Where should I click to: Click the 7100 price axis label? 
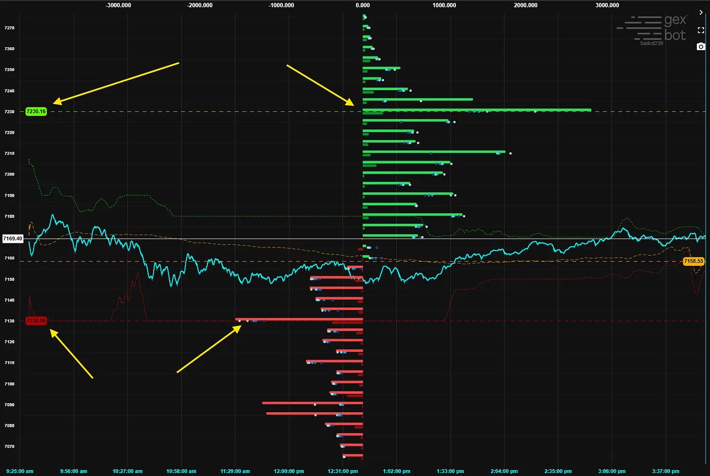point(9,384)
